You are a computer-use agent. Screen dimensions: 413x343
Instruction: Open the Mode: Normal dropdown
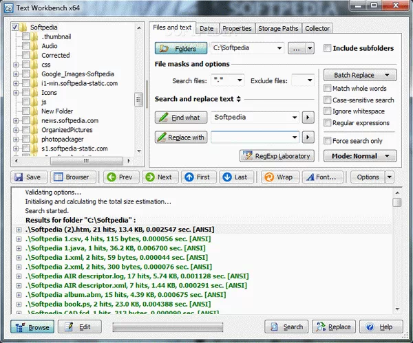click(x=360, y=156)
